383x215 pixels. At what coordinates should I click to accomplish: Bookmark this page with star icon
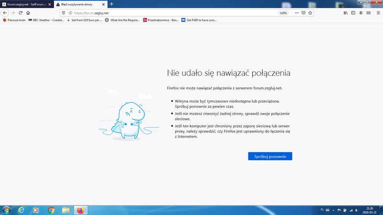coord(310,12)
